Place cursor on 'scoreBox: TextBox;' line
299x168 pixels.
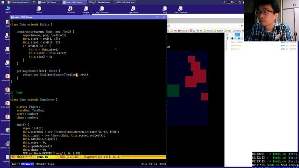(30, 111)
